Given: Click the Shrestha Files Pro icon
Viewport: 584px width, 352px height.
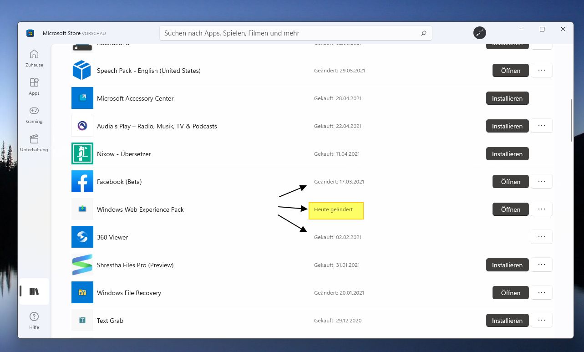Looking at the screenshot, I should tap(82, 265).
